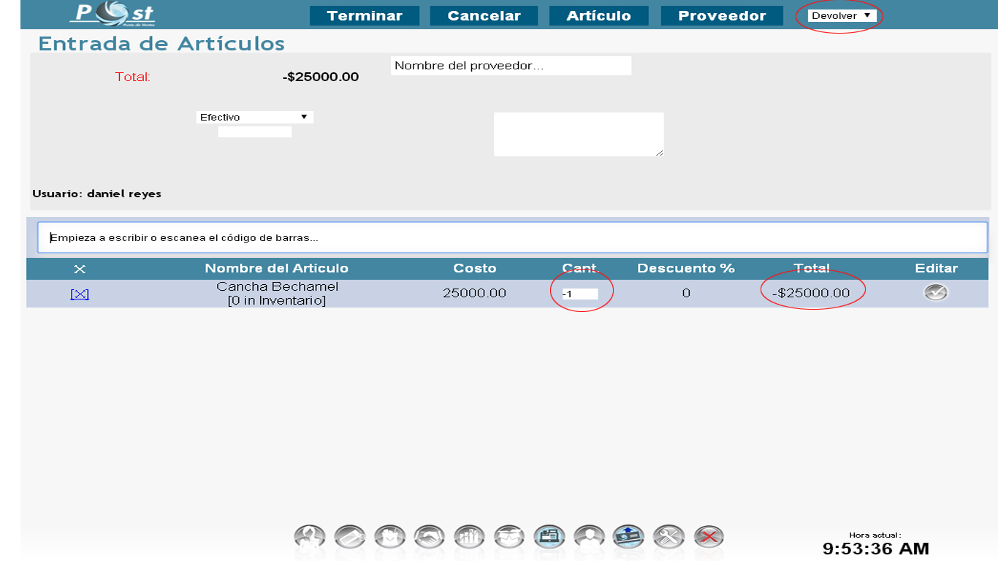Open the Devolver mode dropdown
This screenshot has height=561, width=998.
(842, 15)
